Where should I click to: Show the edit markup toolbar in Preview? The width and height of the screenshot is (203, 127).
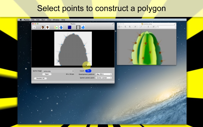click(154, 27)
